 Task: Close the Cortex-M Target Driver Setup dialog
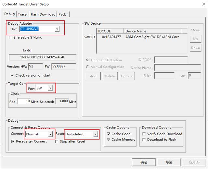(x=204, y=4)
